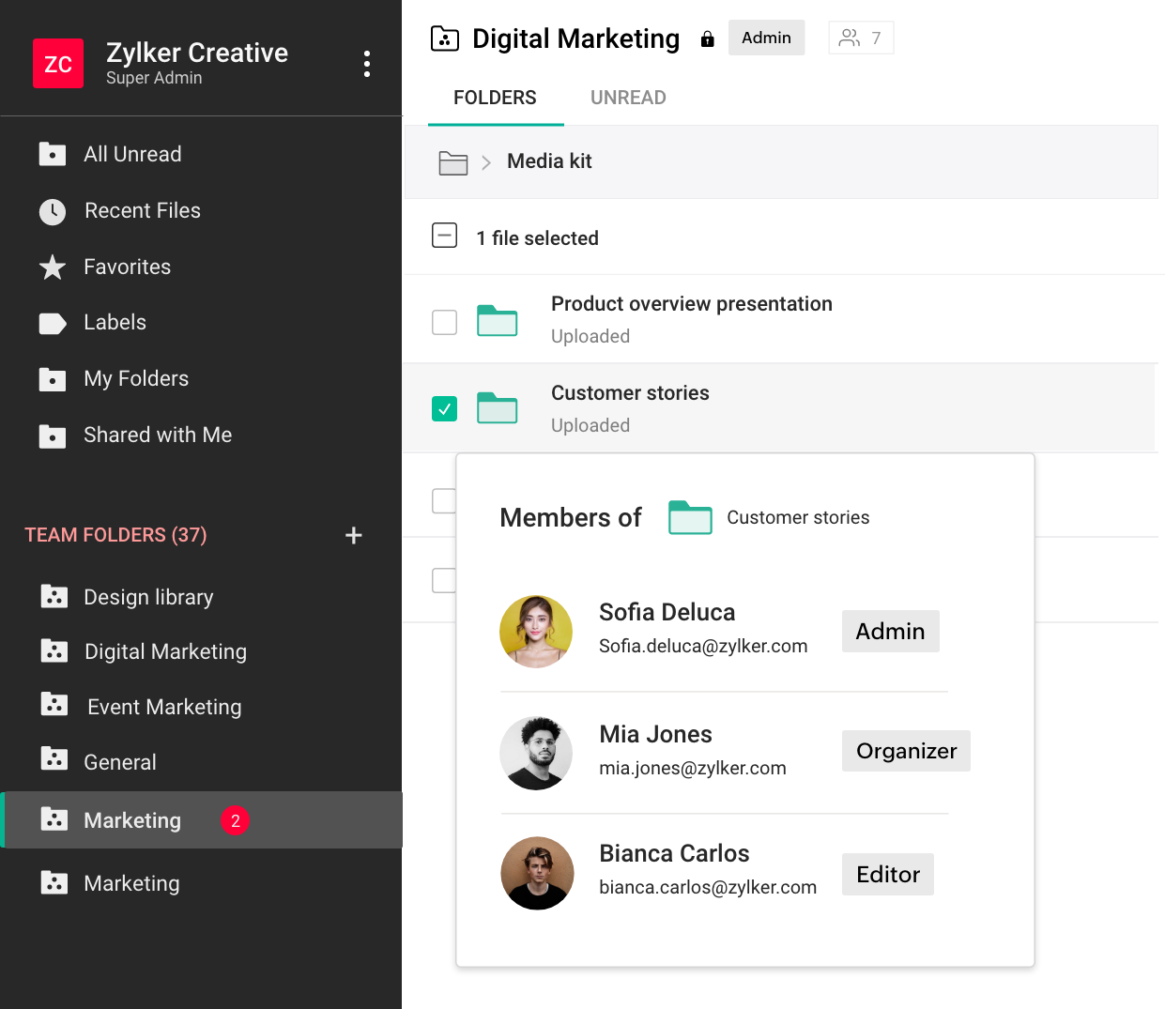Click the root folder icon in breadcrumb
Viewport: 1165px width, 1009px height.
coord(452,162)
